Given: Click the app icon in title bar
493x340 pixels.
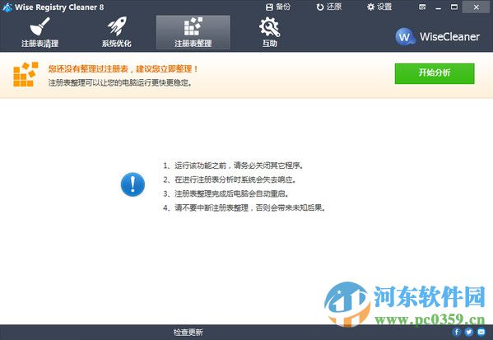Looking at the screenshot, I should pyautogui.click(x=7, y=7).
